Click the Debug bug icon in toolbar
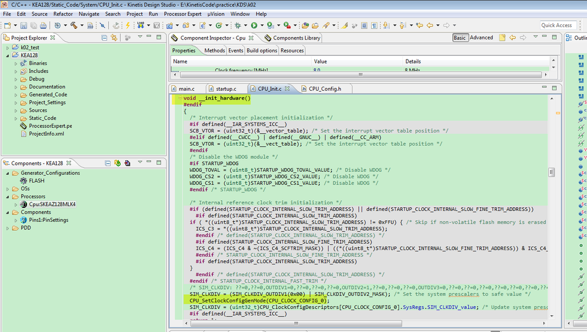This screenshot has width=587, height=332. click(238, 25)
